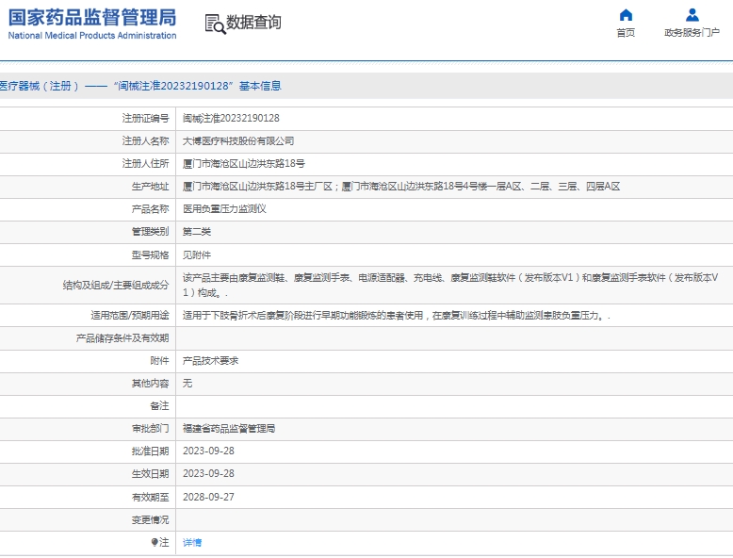This screenshot has width=733, height=558.
Task: Click product name 医用负重压力监测仪
Action: pos(224,209)
